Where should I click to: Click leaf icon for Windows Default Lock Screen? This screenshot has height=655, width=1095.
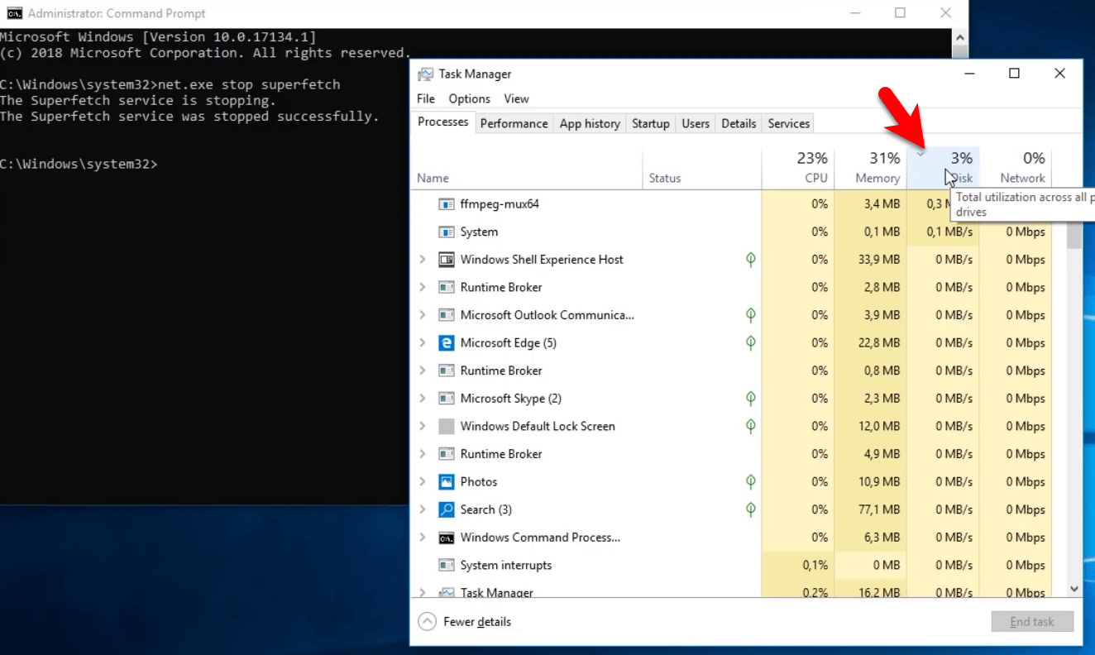[751, 426]
